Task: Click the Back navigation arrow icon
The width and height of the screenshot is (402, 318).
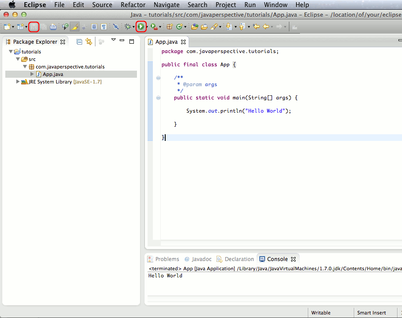Action: 266,26
